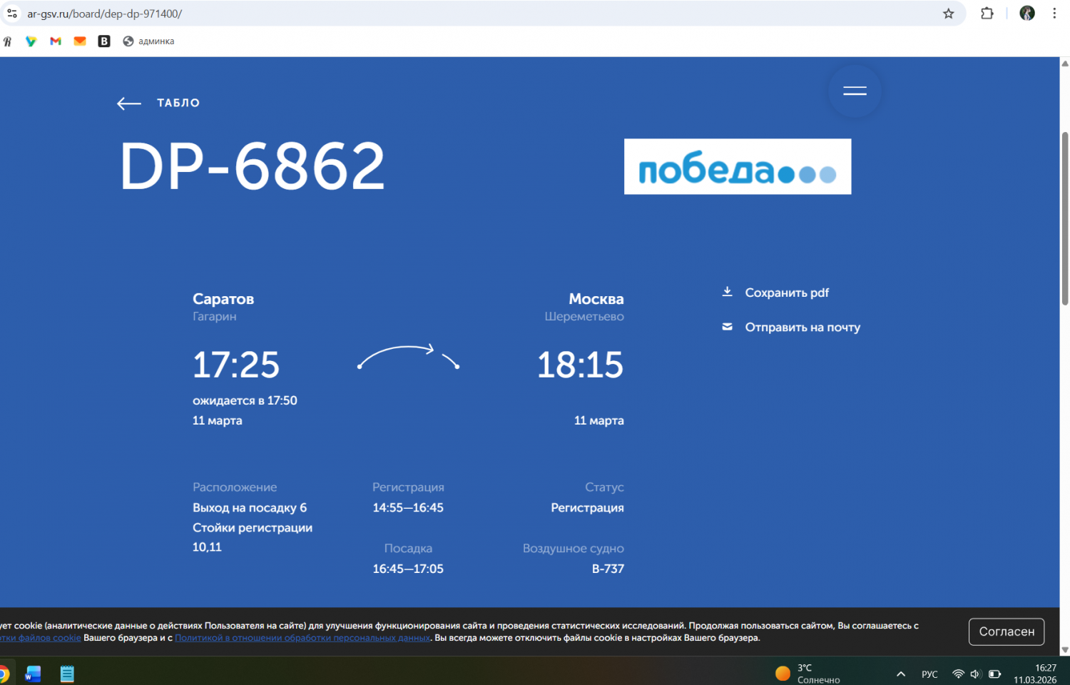Open the Chrome three-dot menu

pyautogui.click(x=1054, y=14)
